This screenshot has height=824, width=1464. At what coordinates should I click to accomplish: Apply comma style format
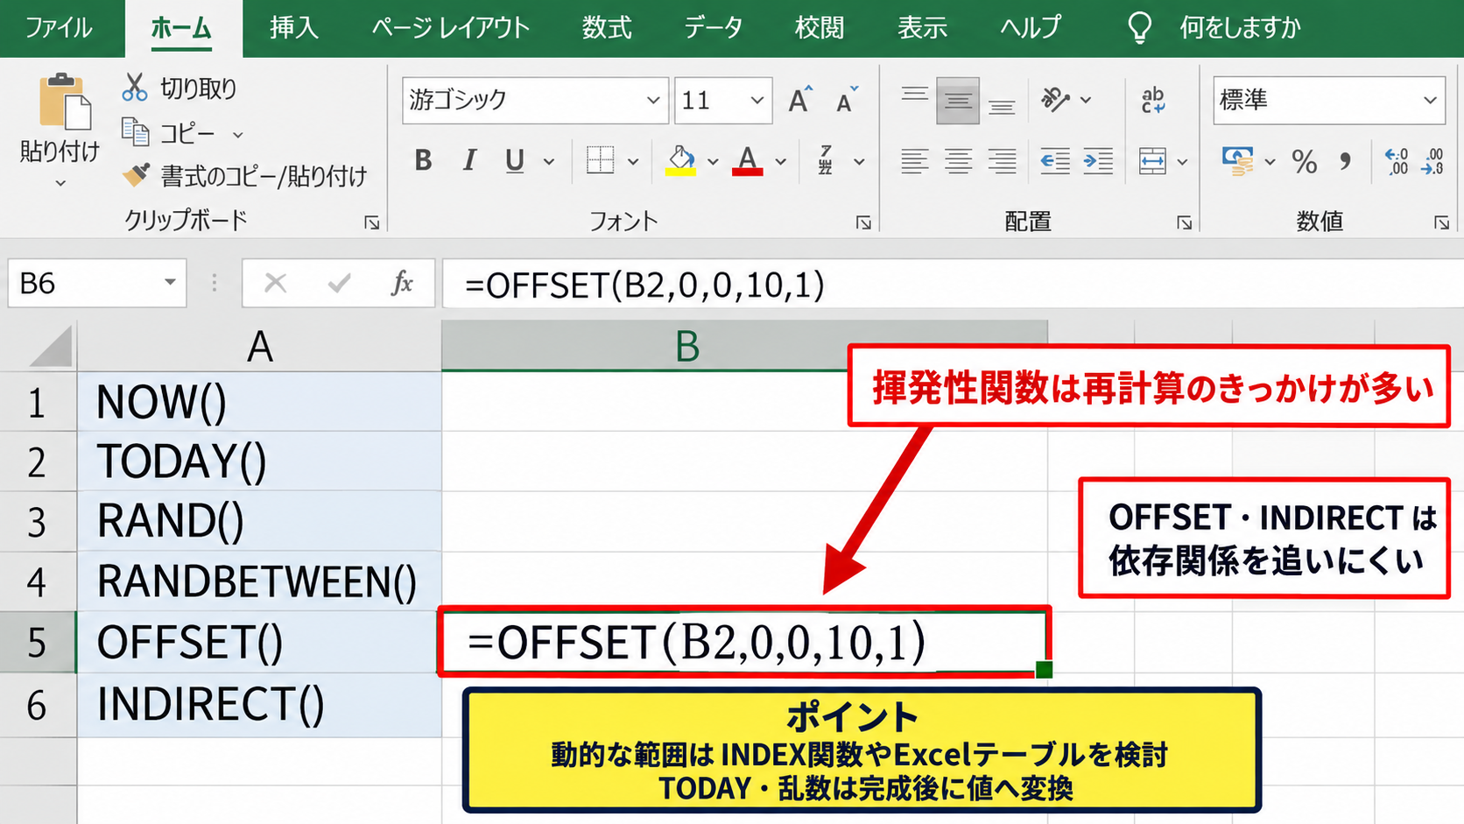coord(1345,161)
